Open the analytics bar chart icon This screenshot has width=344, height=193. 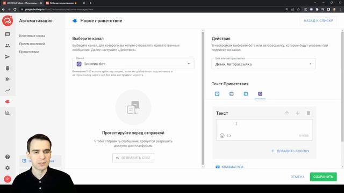8,113
